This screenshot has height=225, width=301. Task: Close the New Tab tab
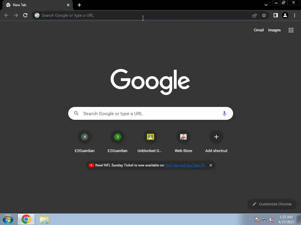68,5
